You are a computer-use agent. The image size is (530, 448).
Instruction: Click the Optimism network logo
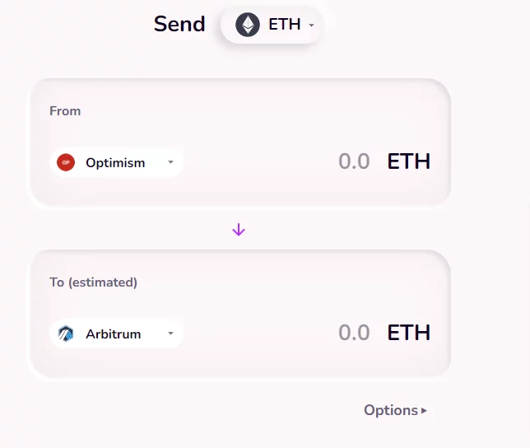tap(66, 163)
